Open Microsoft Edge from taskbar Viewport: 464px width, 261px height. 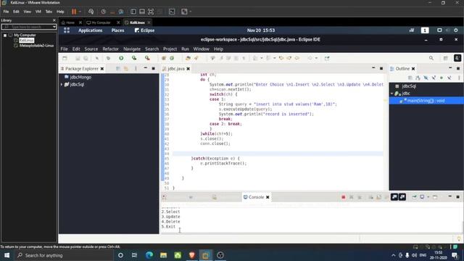click(x=149, y=255)
